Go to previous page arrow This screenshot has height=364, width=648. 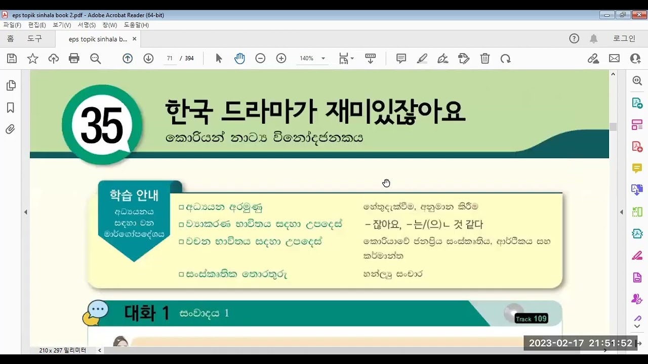tap(128, 59)
